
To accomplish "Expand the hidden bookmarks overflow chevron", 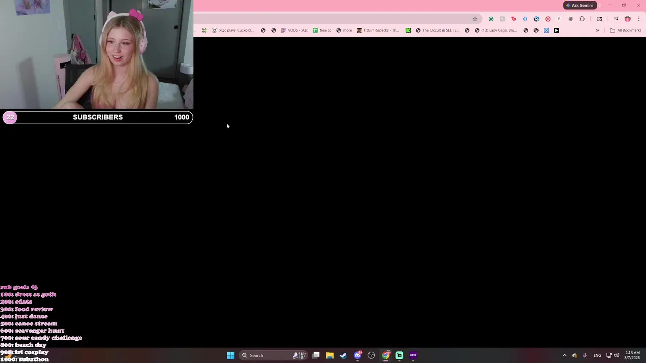I will coord(597,30).
